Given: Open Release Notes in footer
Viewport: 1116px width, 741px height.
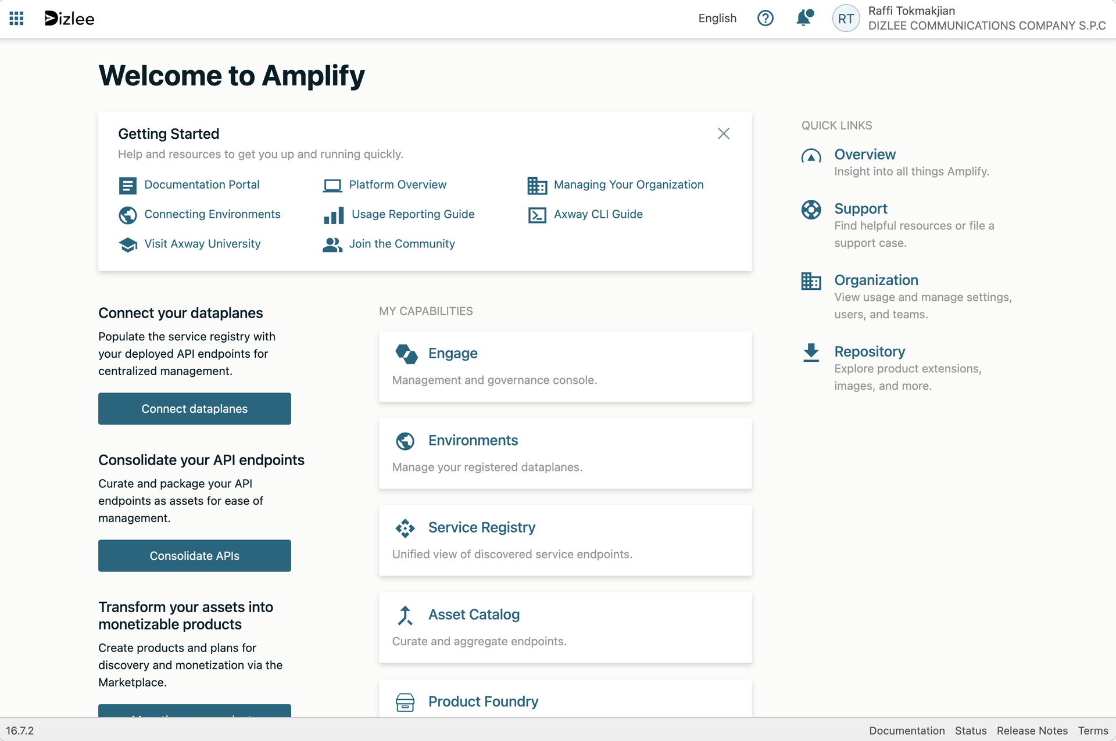Looking at the screenshot, I should pos(1032,731).
